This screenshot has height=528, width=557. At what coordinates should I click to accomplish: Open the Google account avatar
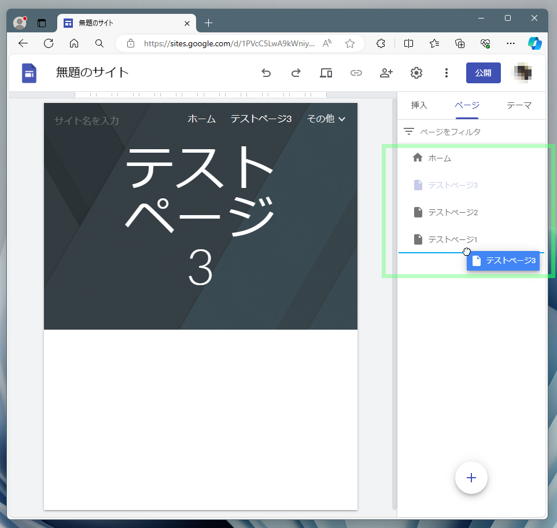523,73
